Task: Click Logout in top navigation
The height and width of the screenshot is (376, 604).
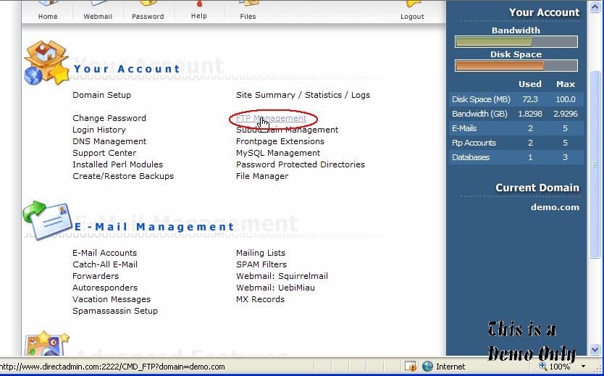Action: (412, 17)
